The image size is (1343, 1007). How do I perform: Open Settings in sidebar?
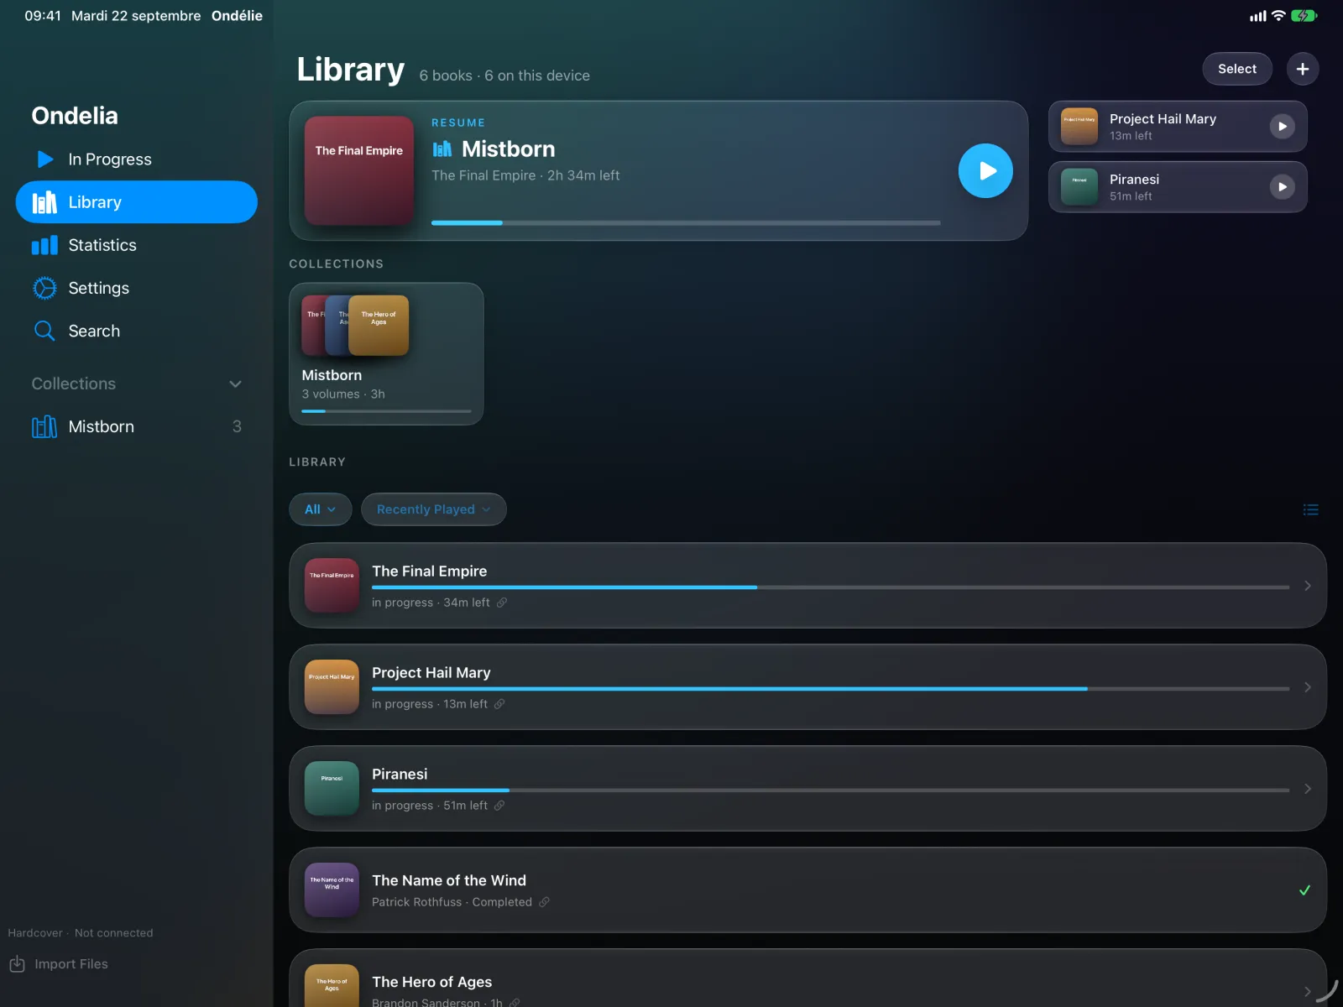[136, 288]
